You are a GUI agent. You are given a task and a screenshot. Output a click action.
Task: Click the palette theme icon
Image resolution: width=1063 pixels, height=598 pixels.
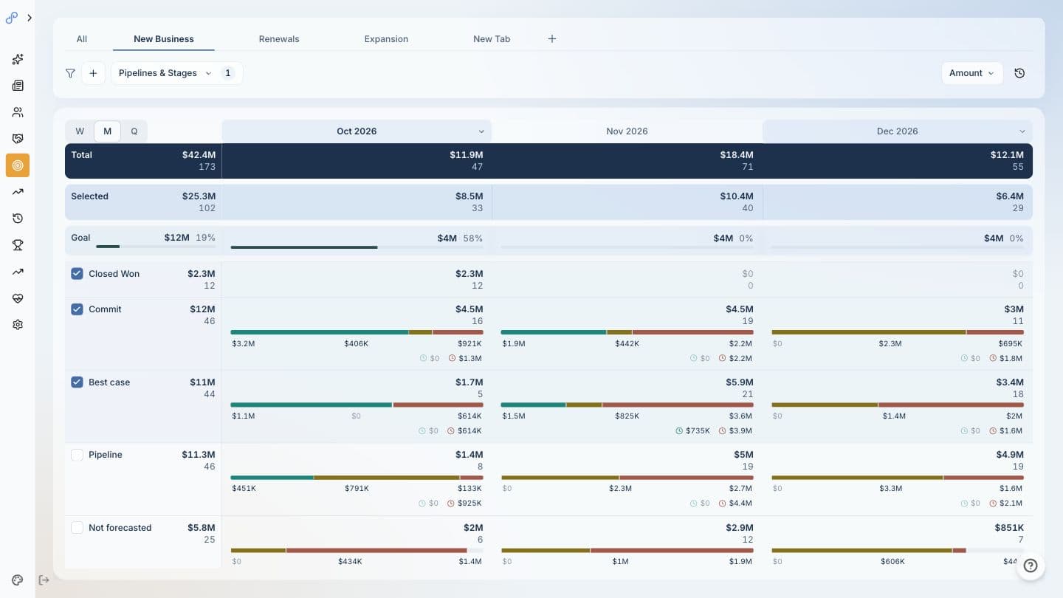point(18,580)
